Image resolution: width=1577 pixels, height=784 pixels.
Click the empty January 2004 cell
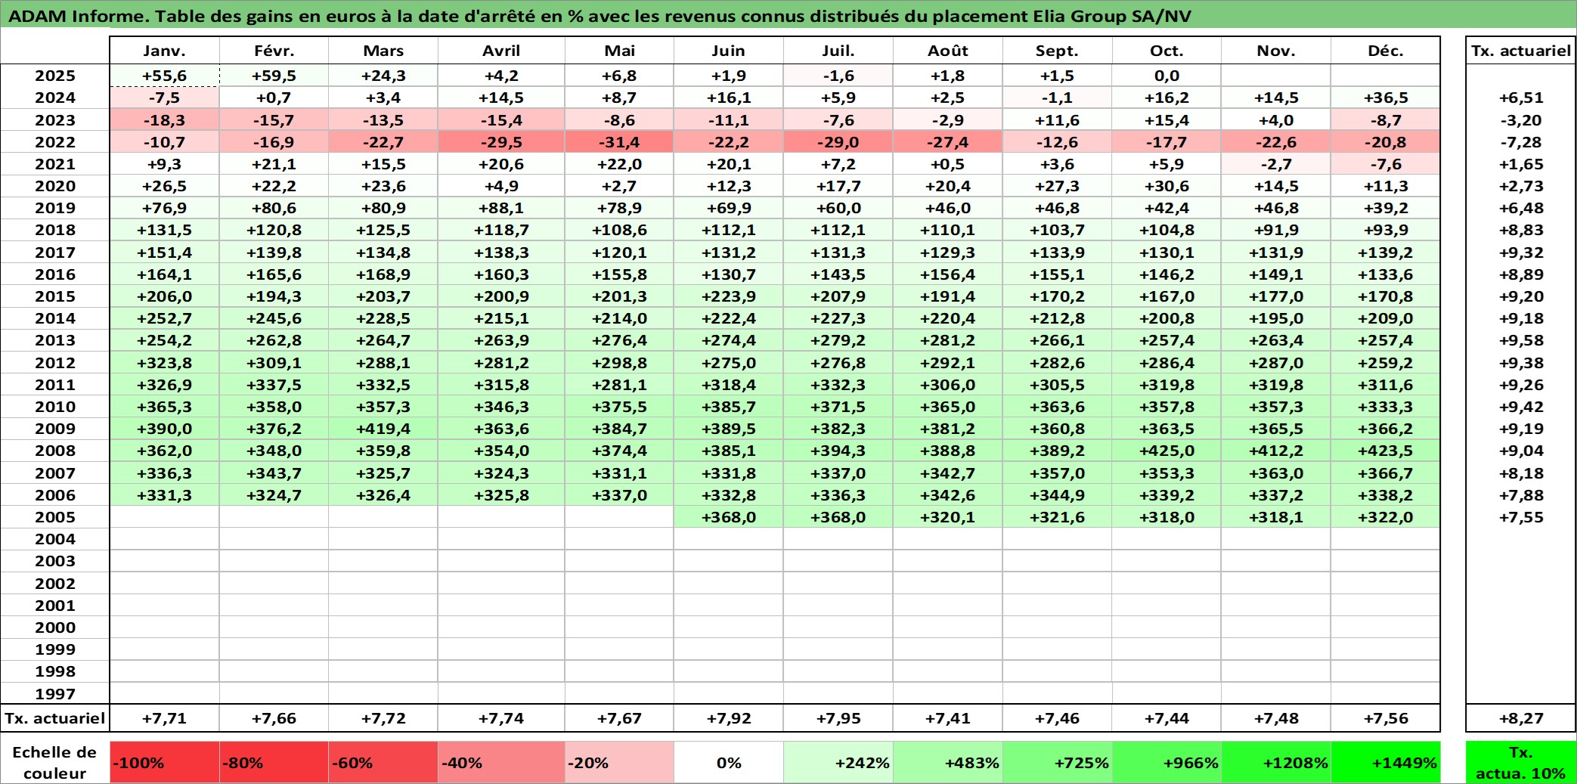pyautogui.click(x=165, y=539)
